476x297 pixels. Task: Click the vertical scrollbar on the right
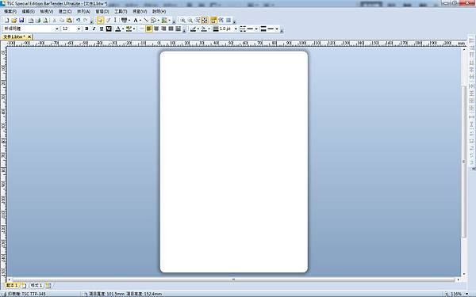coord(464,161)
